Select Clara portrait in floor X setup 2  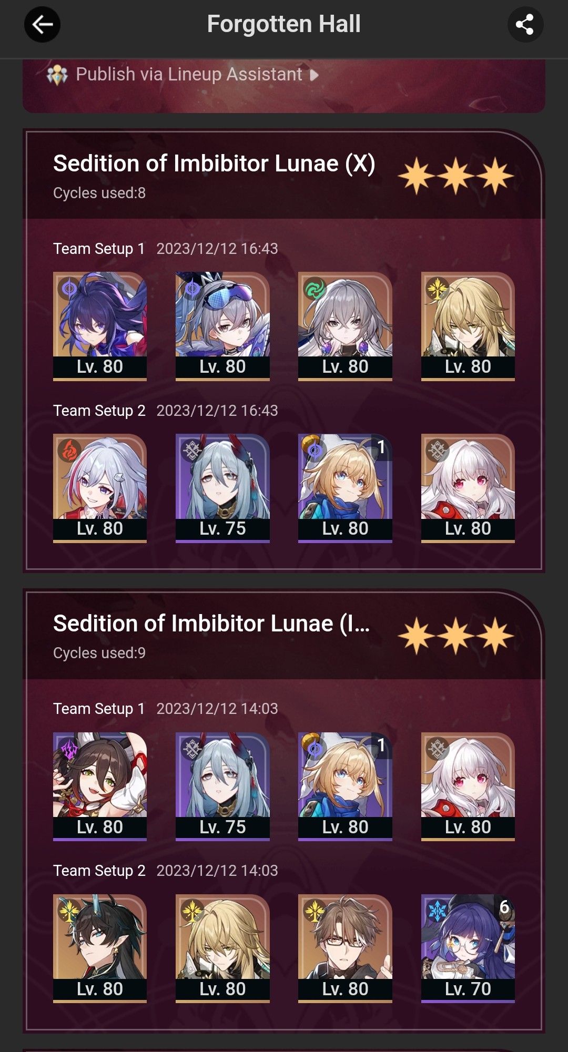[x=468, y=487]
